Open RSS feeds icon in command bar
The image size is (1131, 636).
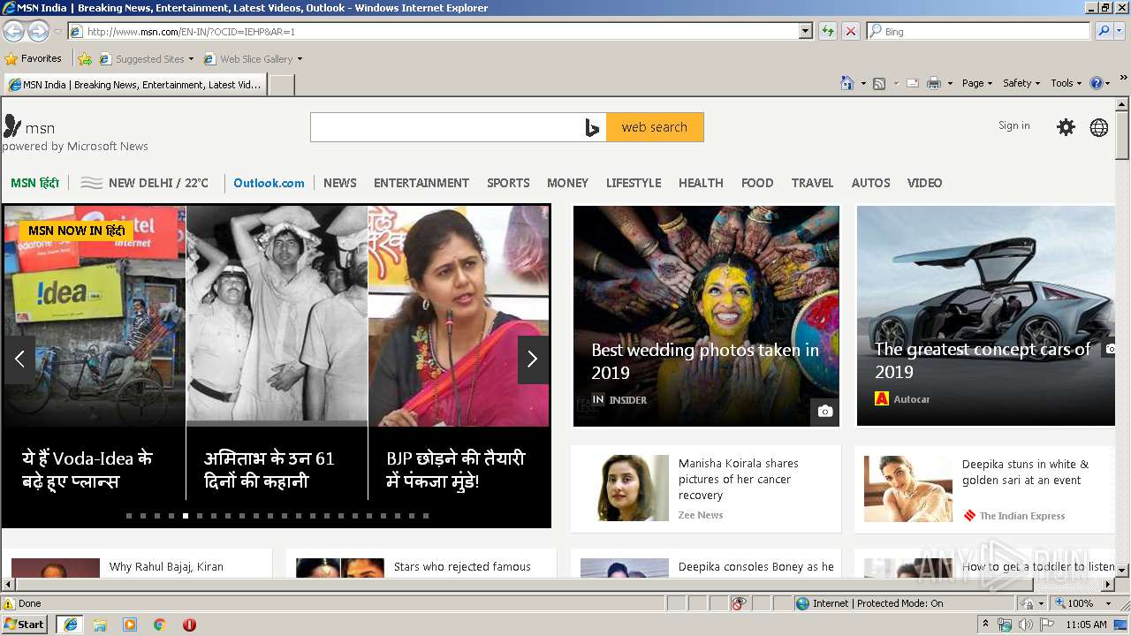879,83
